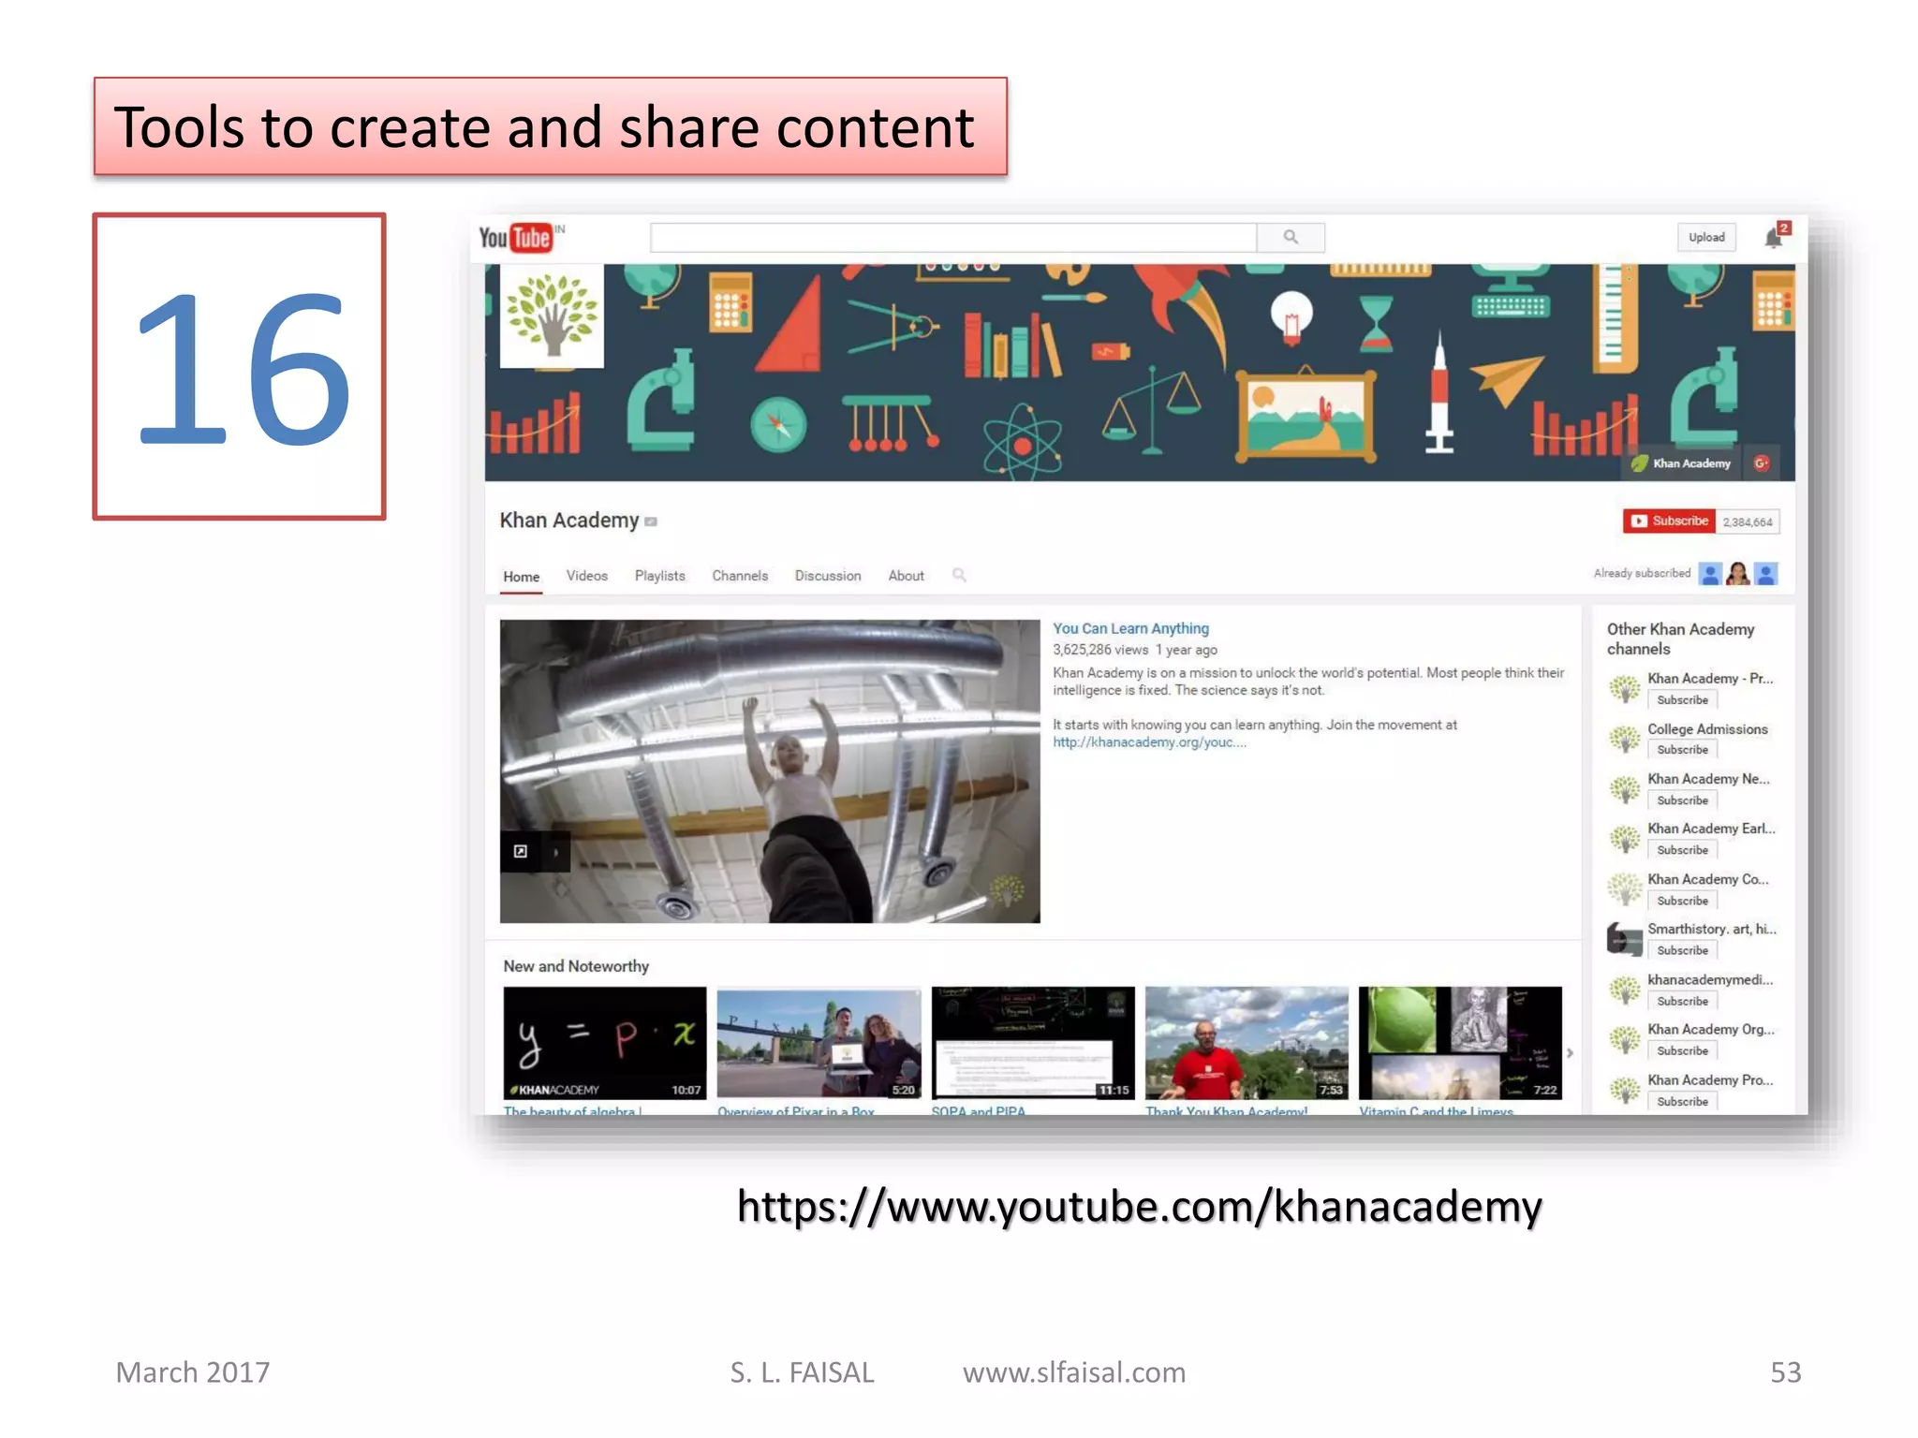
Task: Subscribe to Khan Academy - Pr... channel
Action: click(x=1682, y=700)
